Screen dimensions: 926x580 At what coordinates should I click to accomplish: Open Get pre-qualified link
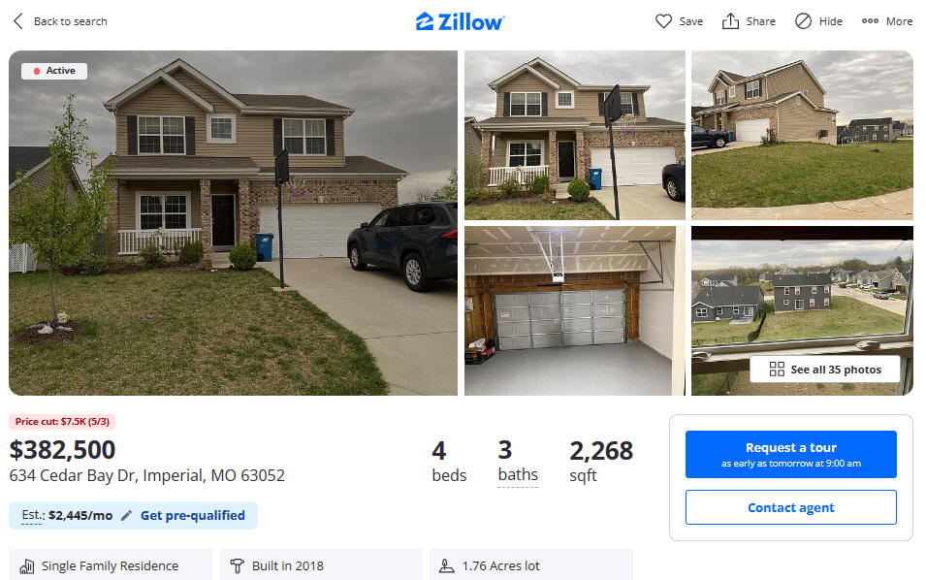click(193, 516)
